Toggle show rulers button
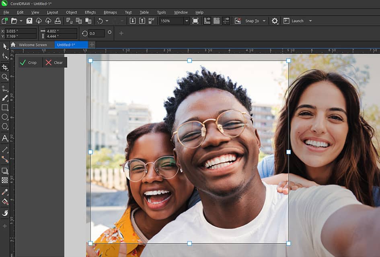The image size is (380, 257). (x=207, y=21)
